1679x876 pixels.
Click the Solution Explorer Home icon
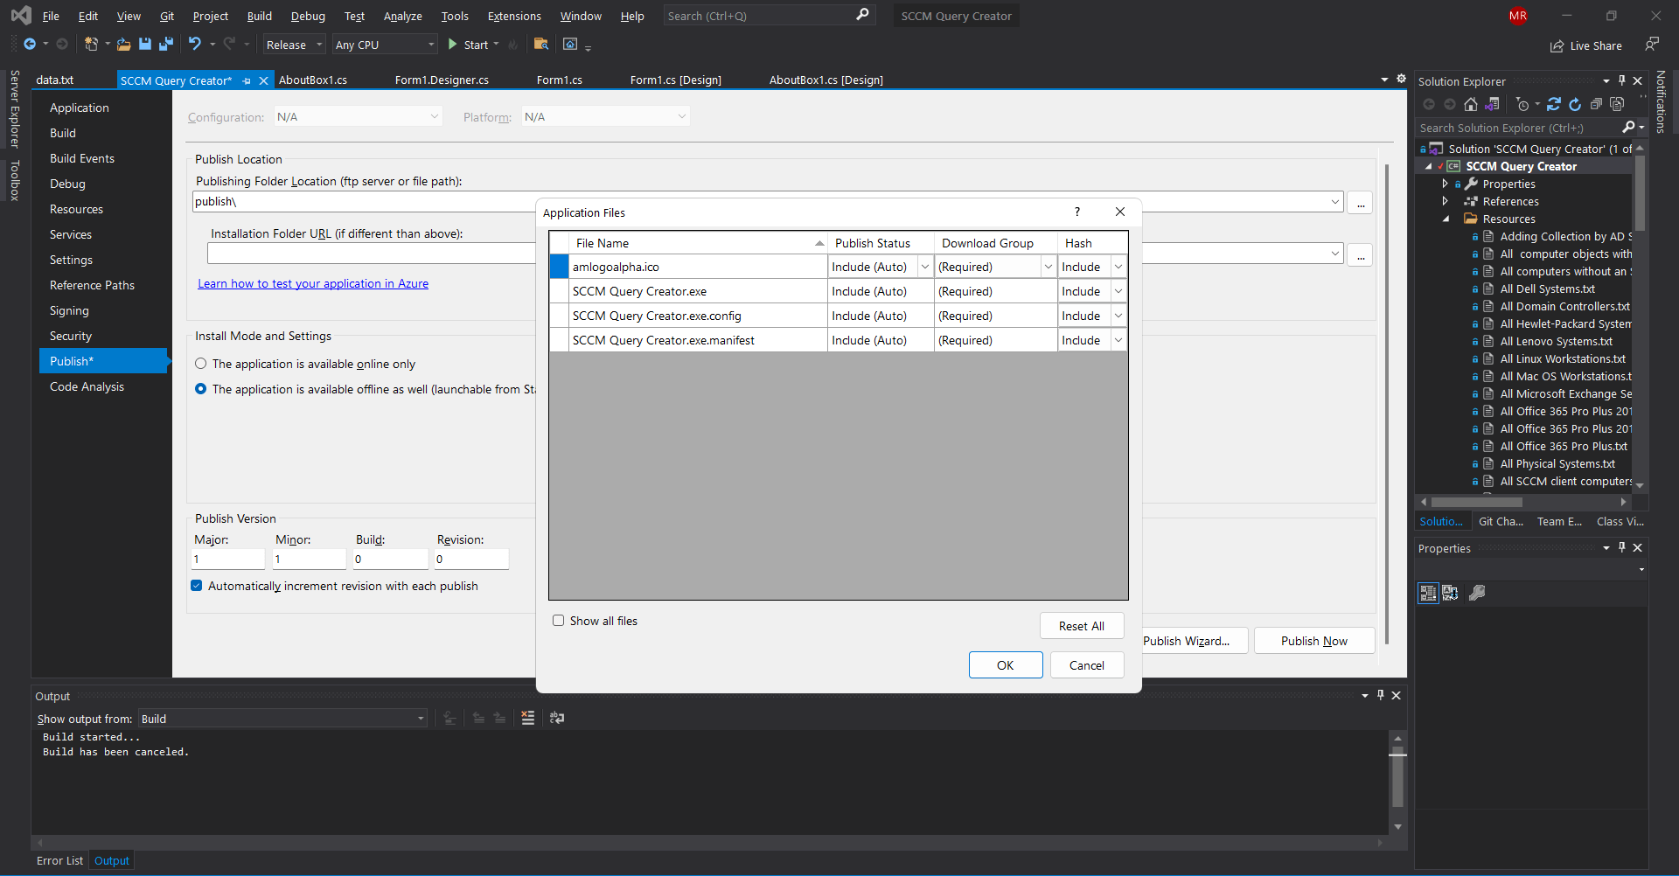click(1471, 104)
